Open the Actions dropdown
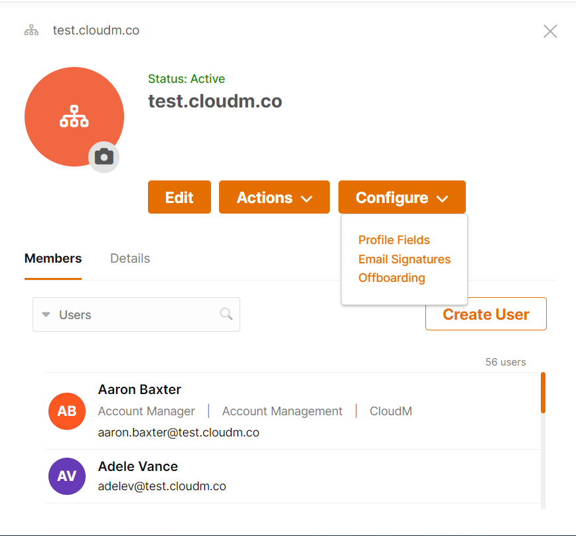Image resolution: width=576 pixels, height=536 pixels. (x=274, y=197)
